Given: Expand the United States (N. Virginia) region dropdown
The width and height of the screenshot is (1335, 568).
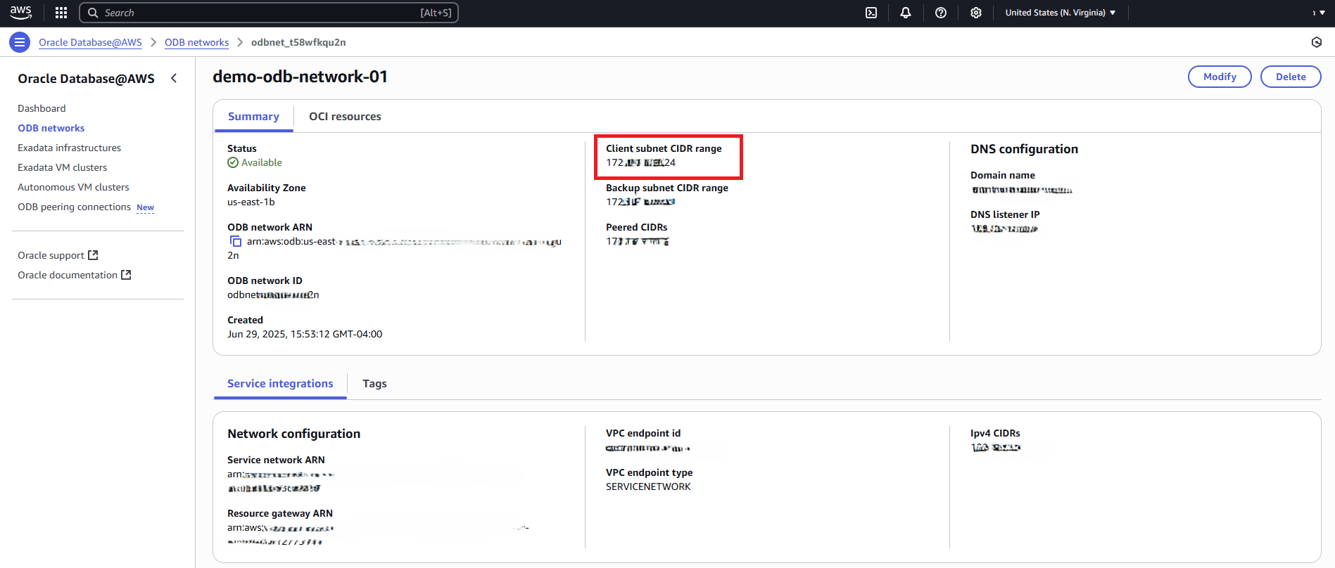Looking at the screenshot, I should tap(1061, 13).
